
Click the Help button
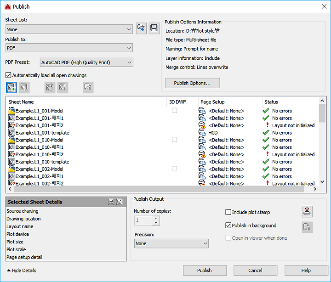click(306, 271)
